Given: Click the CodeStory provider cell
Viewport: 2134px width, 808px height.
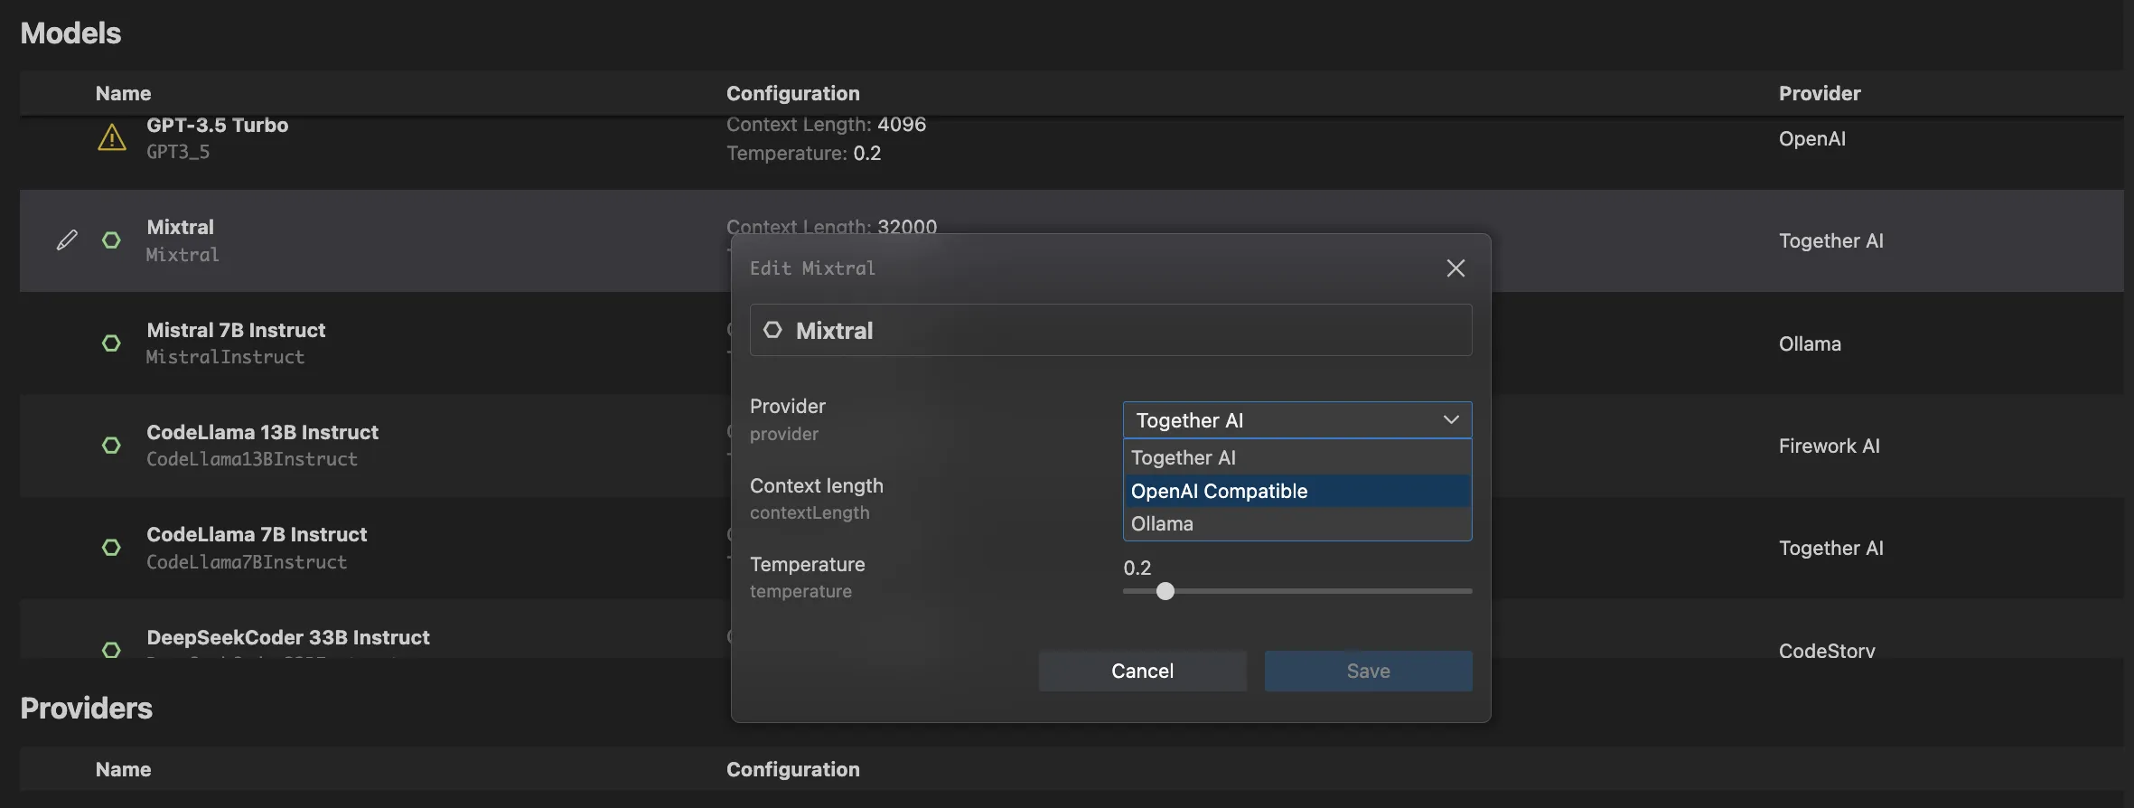Looking at the screenshot, I should (1827, 650).
